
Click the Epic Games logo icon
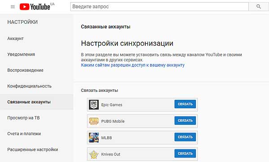tap(94, 105)
